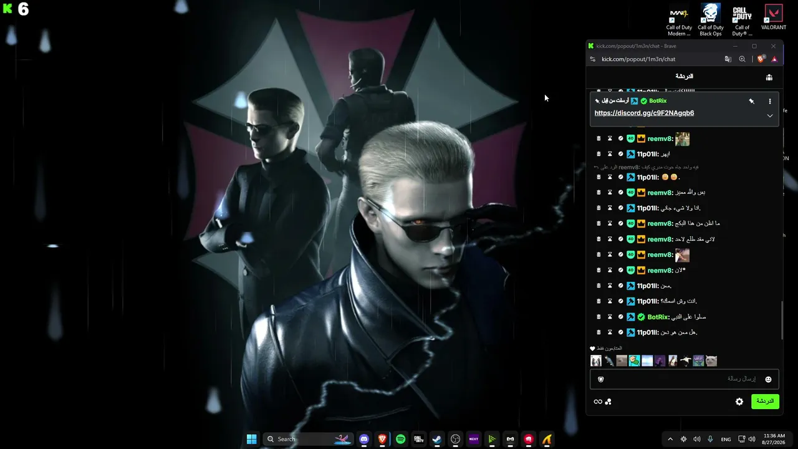Click the BotRix name in the pinned message

point(658,101)
